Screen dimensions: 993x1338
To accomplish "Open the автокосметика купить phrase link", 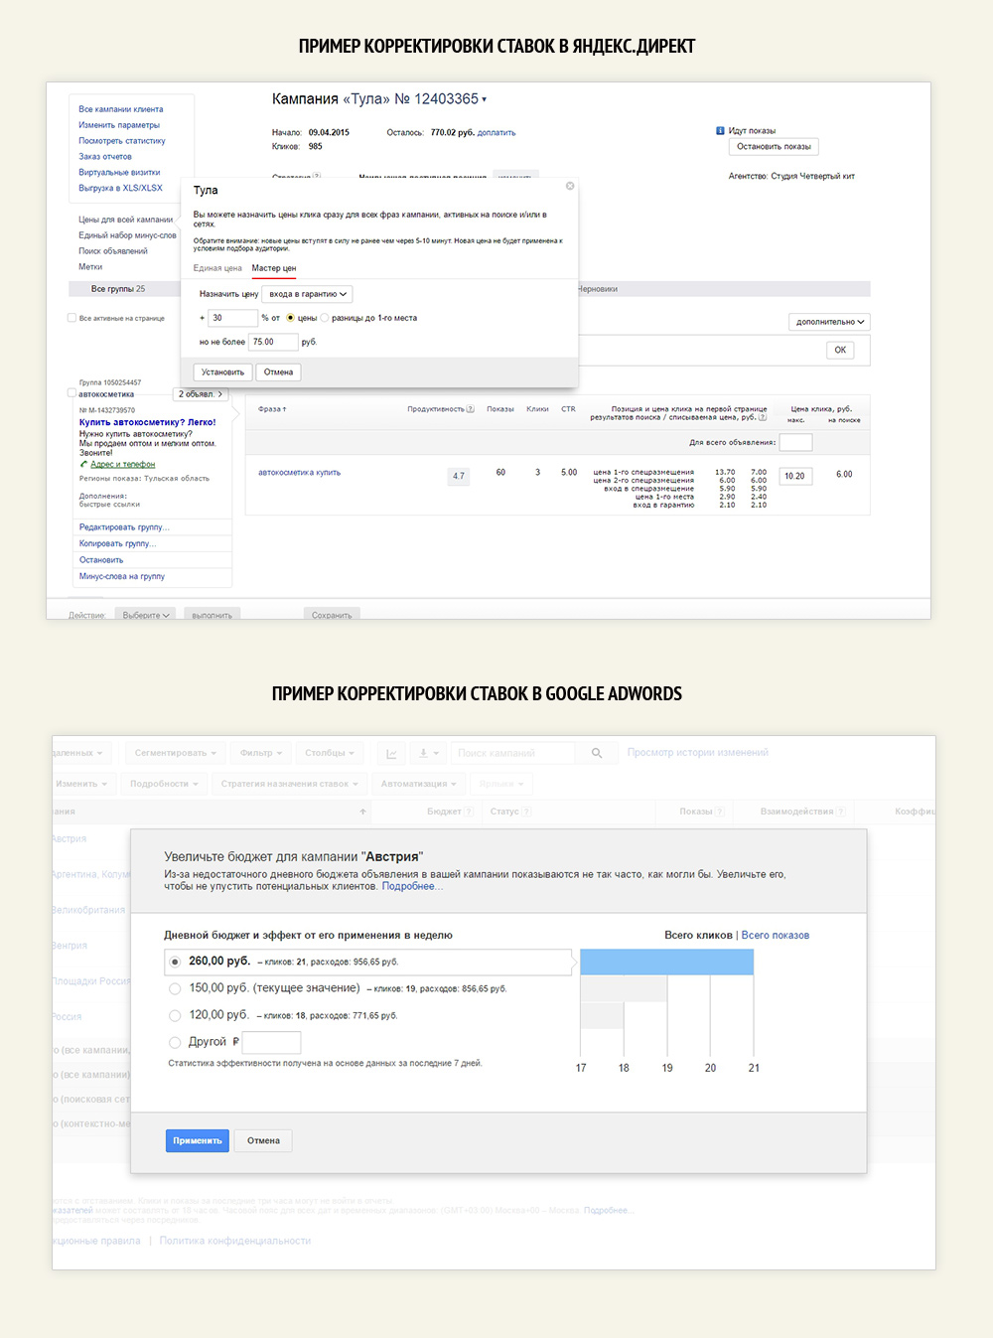I will pyautogui.click(x=299, y=473).
